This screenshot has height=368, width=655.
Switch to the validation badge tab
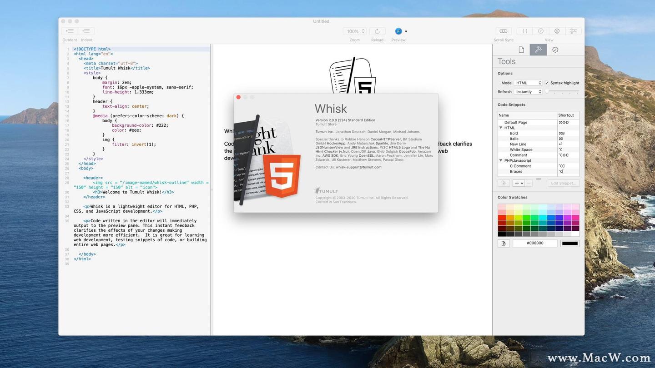[555, 50]
